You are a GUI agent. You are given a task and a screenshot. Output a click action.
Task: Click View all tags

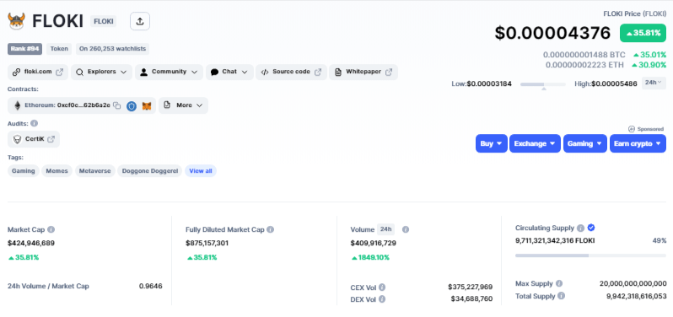pyautogui.click(x=201, y=171)
